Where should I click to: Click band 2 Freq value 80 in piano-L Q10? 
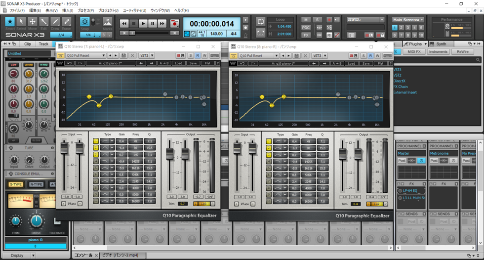click(x=135, y=148)
